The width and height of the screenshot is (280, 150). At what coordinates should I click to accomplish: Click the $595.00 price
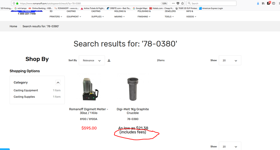pyautogui.click(x=89, y=128)
